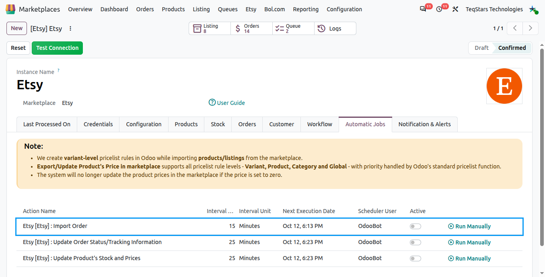The width and height of the screenshot is (545, 277).
Task: Go to next record arrow
Action: (531, 28)
